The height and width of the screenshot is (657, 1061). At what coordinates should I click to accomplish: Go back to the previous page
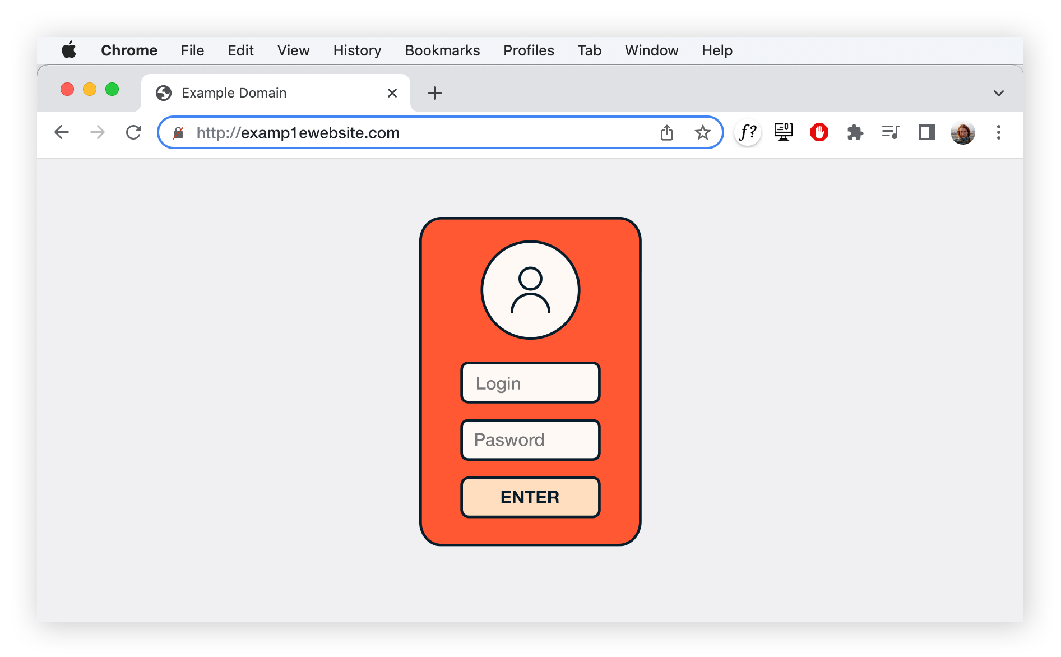click(62, 133)
